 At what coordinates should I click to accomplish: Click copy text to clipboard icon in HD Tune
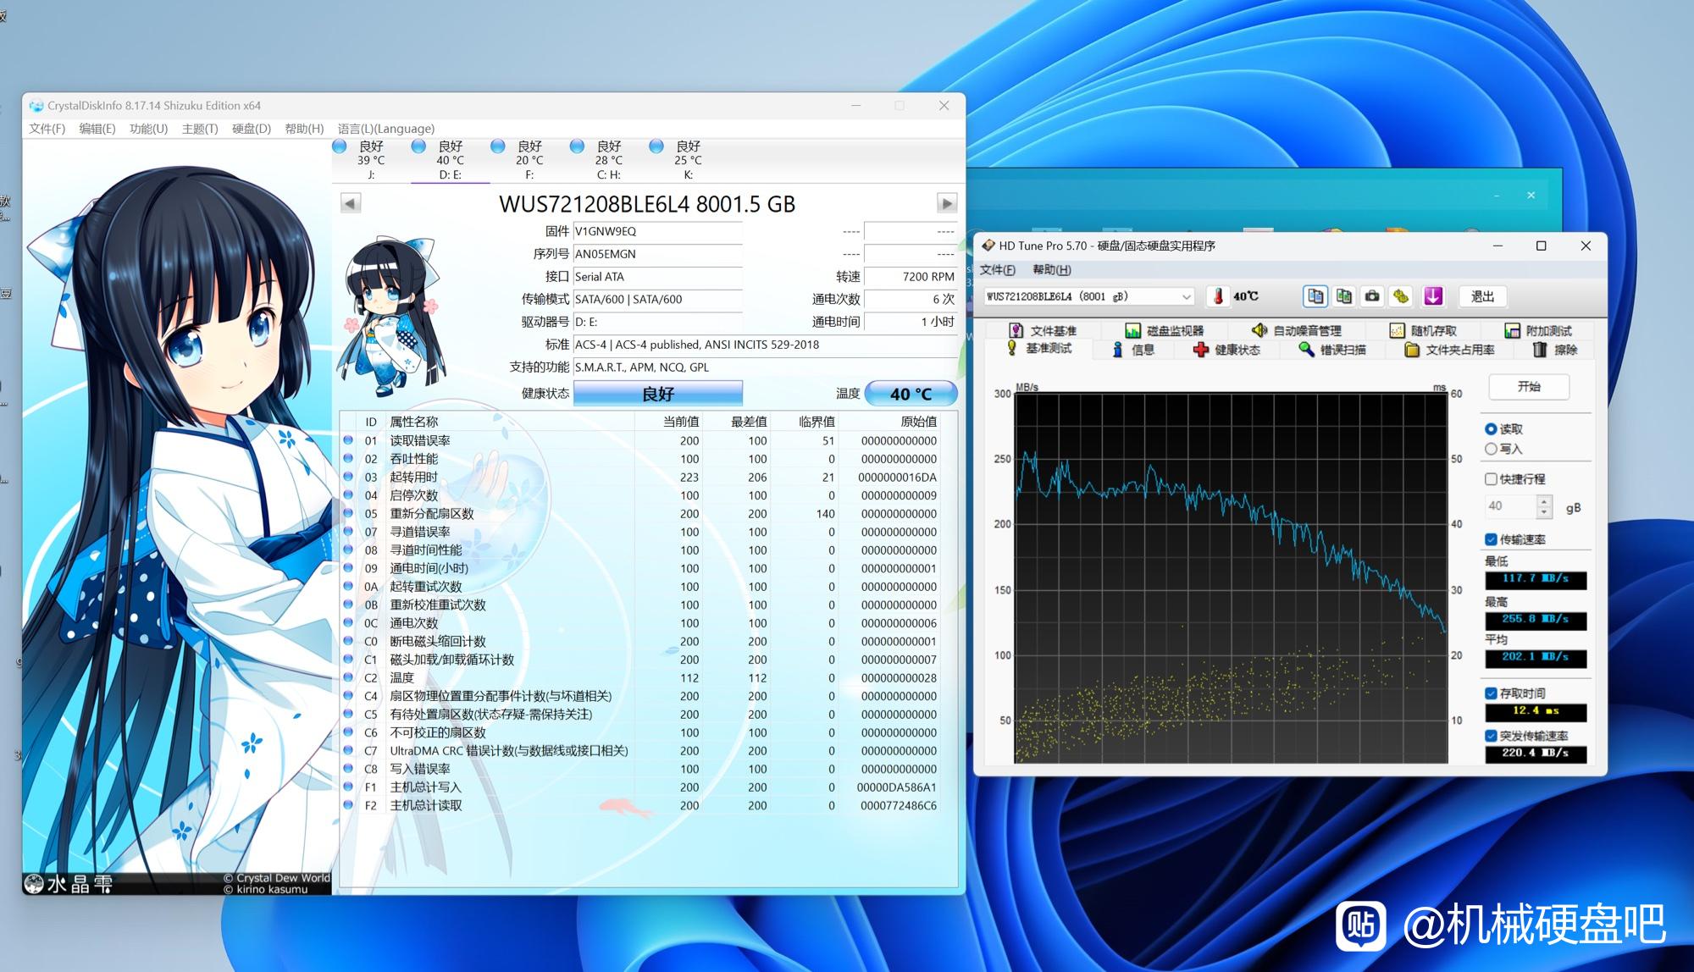[1315, 296]
